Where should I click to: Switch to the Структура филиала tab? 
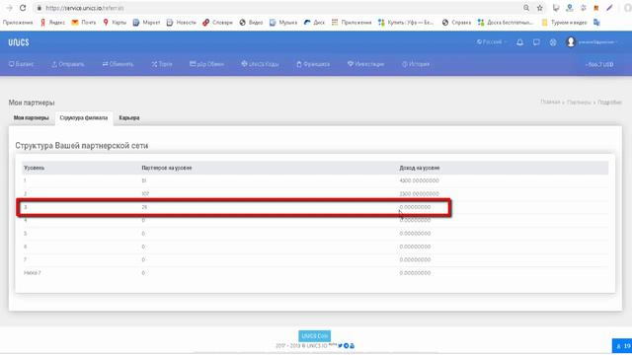click(84, 118)
